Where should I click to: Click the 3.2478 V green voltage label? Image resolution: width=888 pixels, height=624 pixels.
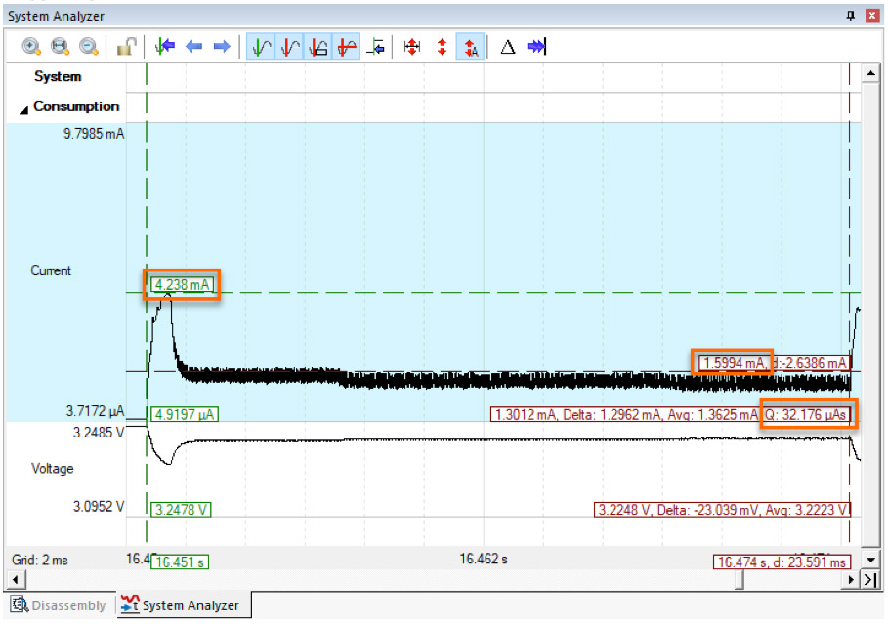(x=181, y=510)
